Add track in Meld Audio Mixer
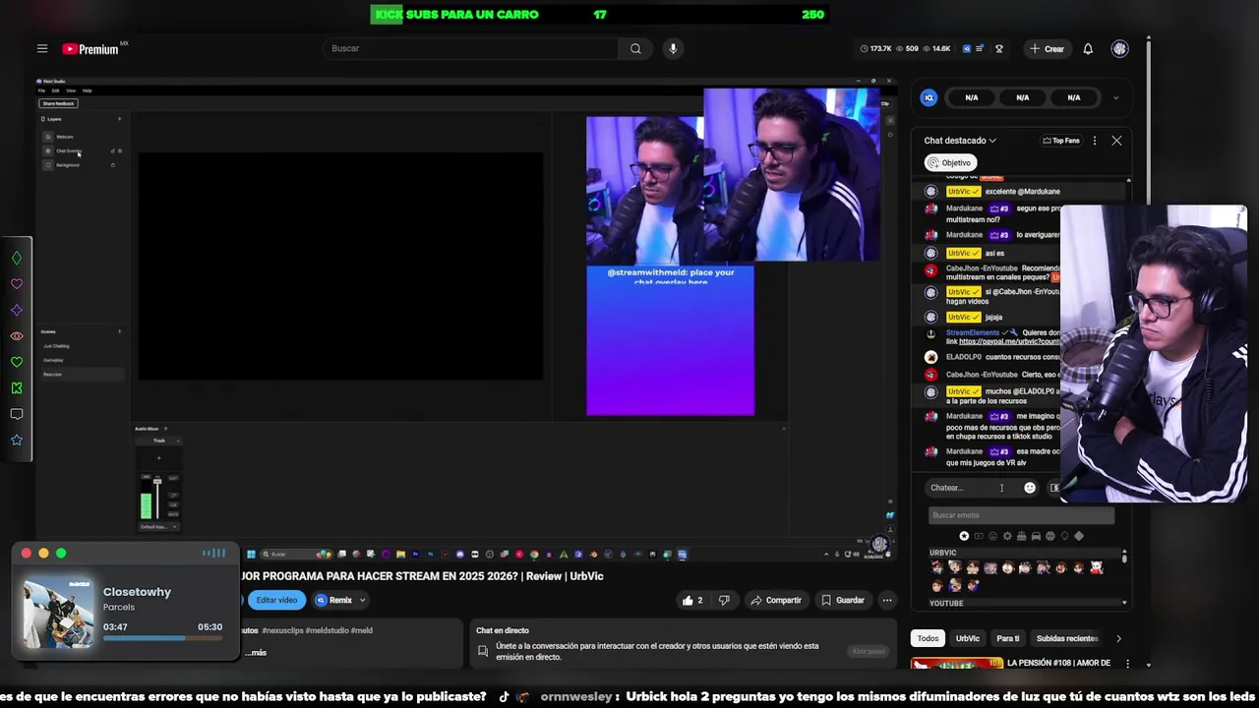Viewport: 1259px width, 708px height. point(165,429)
